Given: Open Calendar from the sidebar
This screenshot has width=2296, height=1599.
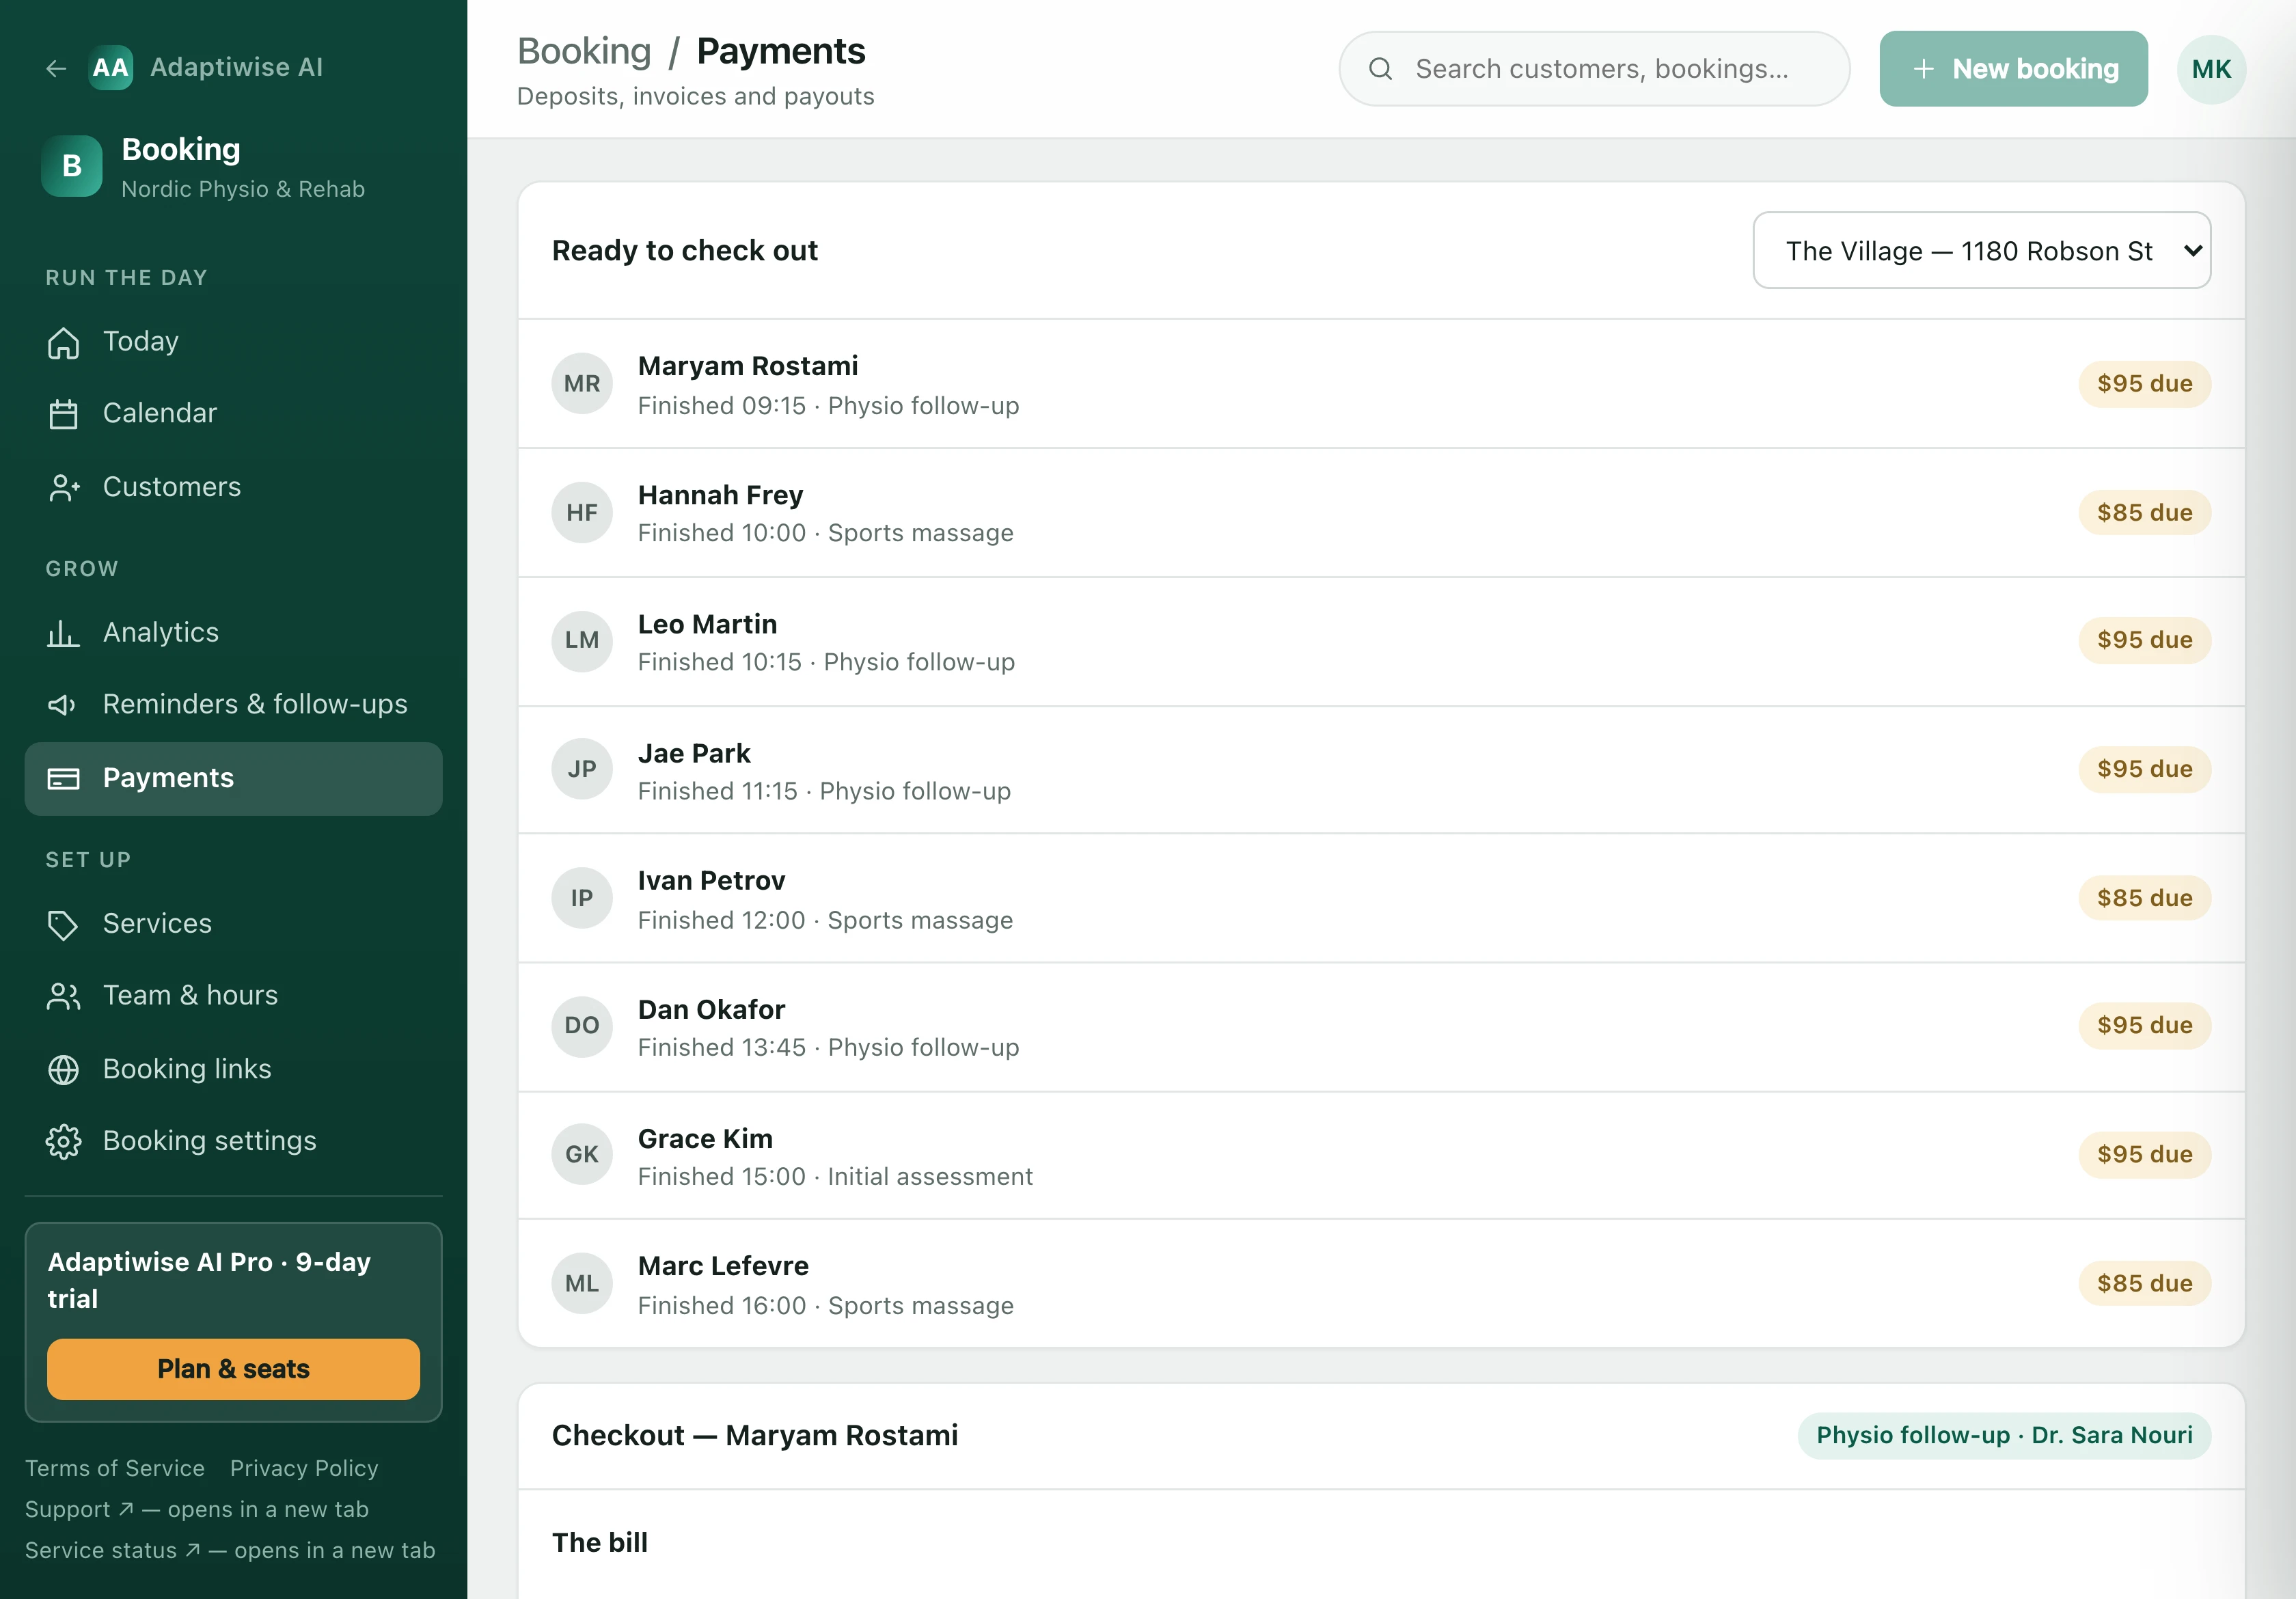Looking at the screenshot, I should [233, 414].
